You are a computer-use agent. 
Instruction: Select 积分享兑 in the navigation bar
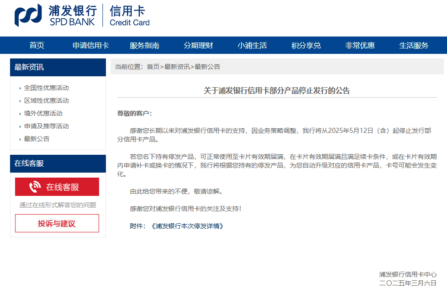point(306,45)
